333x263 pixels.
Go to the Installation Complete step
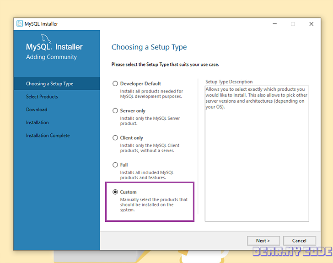(48, 136)
